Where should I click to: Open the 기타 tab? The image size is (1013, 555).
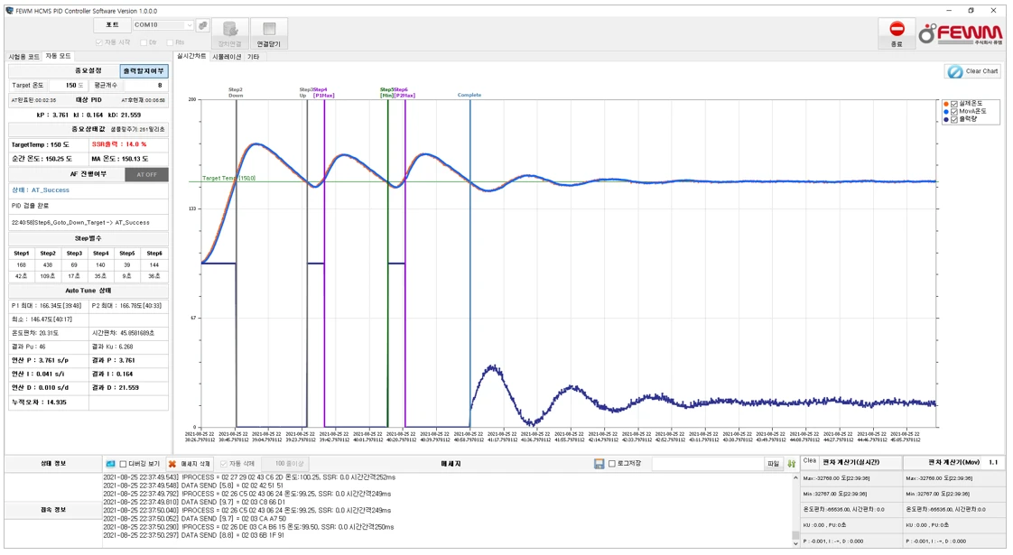coord(253,57)
